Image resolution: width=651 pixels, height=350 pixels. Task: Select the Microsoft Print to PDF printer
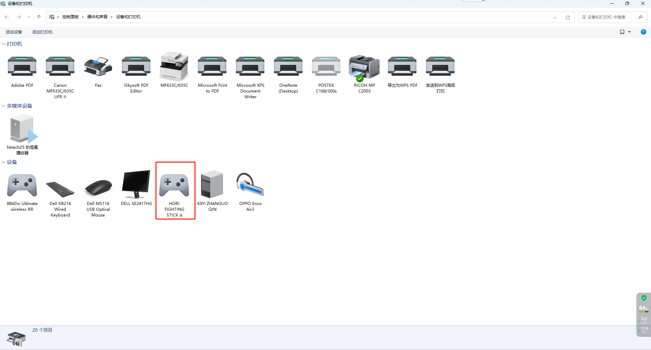pyautogui.click(x=212, y=67)
